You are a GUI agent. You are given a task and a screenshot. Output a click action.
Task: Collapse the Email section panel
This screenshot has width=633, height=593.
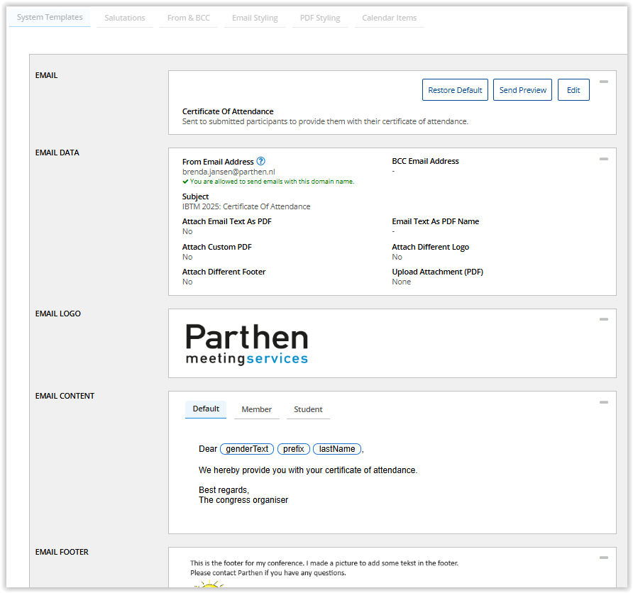(x=603, y=82)
